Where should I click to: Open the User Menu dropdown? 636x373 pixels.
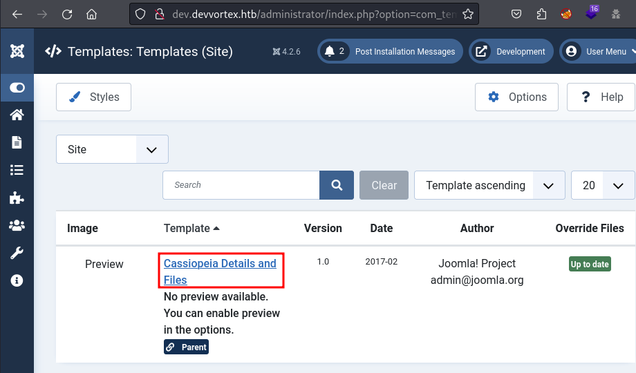[598, 52]
